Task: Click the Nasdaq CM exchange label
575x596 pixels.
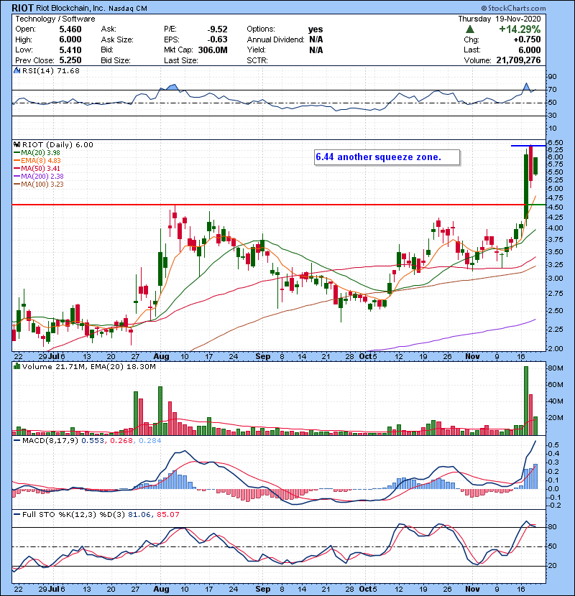Action: point(128,9)
